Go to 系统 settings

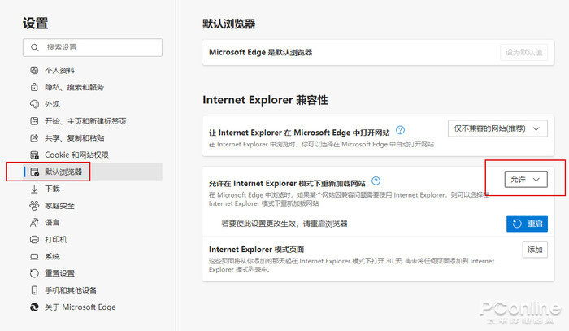(x=52, y=257)
